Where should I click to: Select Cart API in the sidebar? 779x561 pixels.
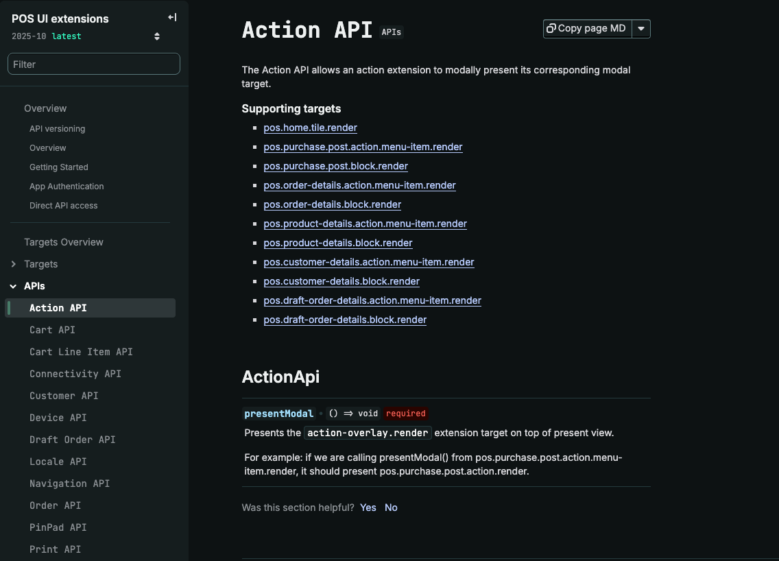point(52,330)
